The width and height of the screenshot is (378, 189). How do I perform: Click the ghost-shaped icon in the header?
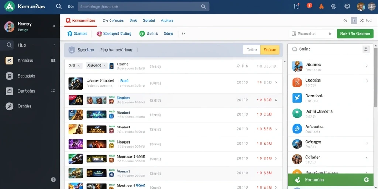pyautogui.click(x=333, y=7)
